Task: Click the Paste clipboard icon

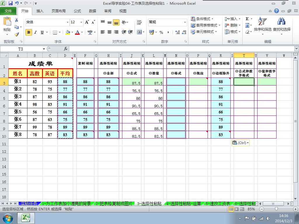Action: point(7,21)
